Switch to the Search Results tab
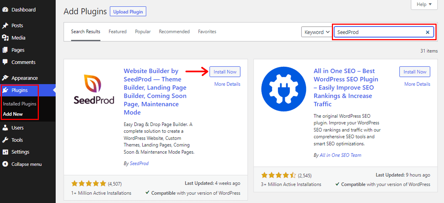Screen dimensions: 444x203 coord(85,32)
